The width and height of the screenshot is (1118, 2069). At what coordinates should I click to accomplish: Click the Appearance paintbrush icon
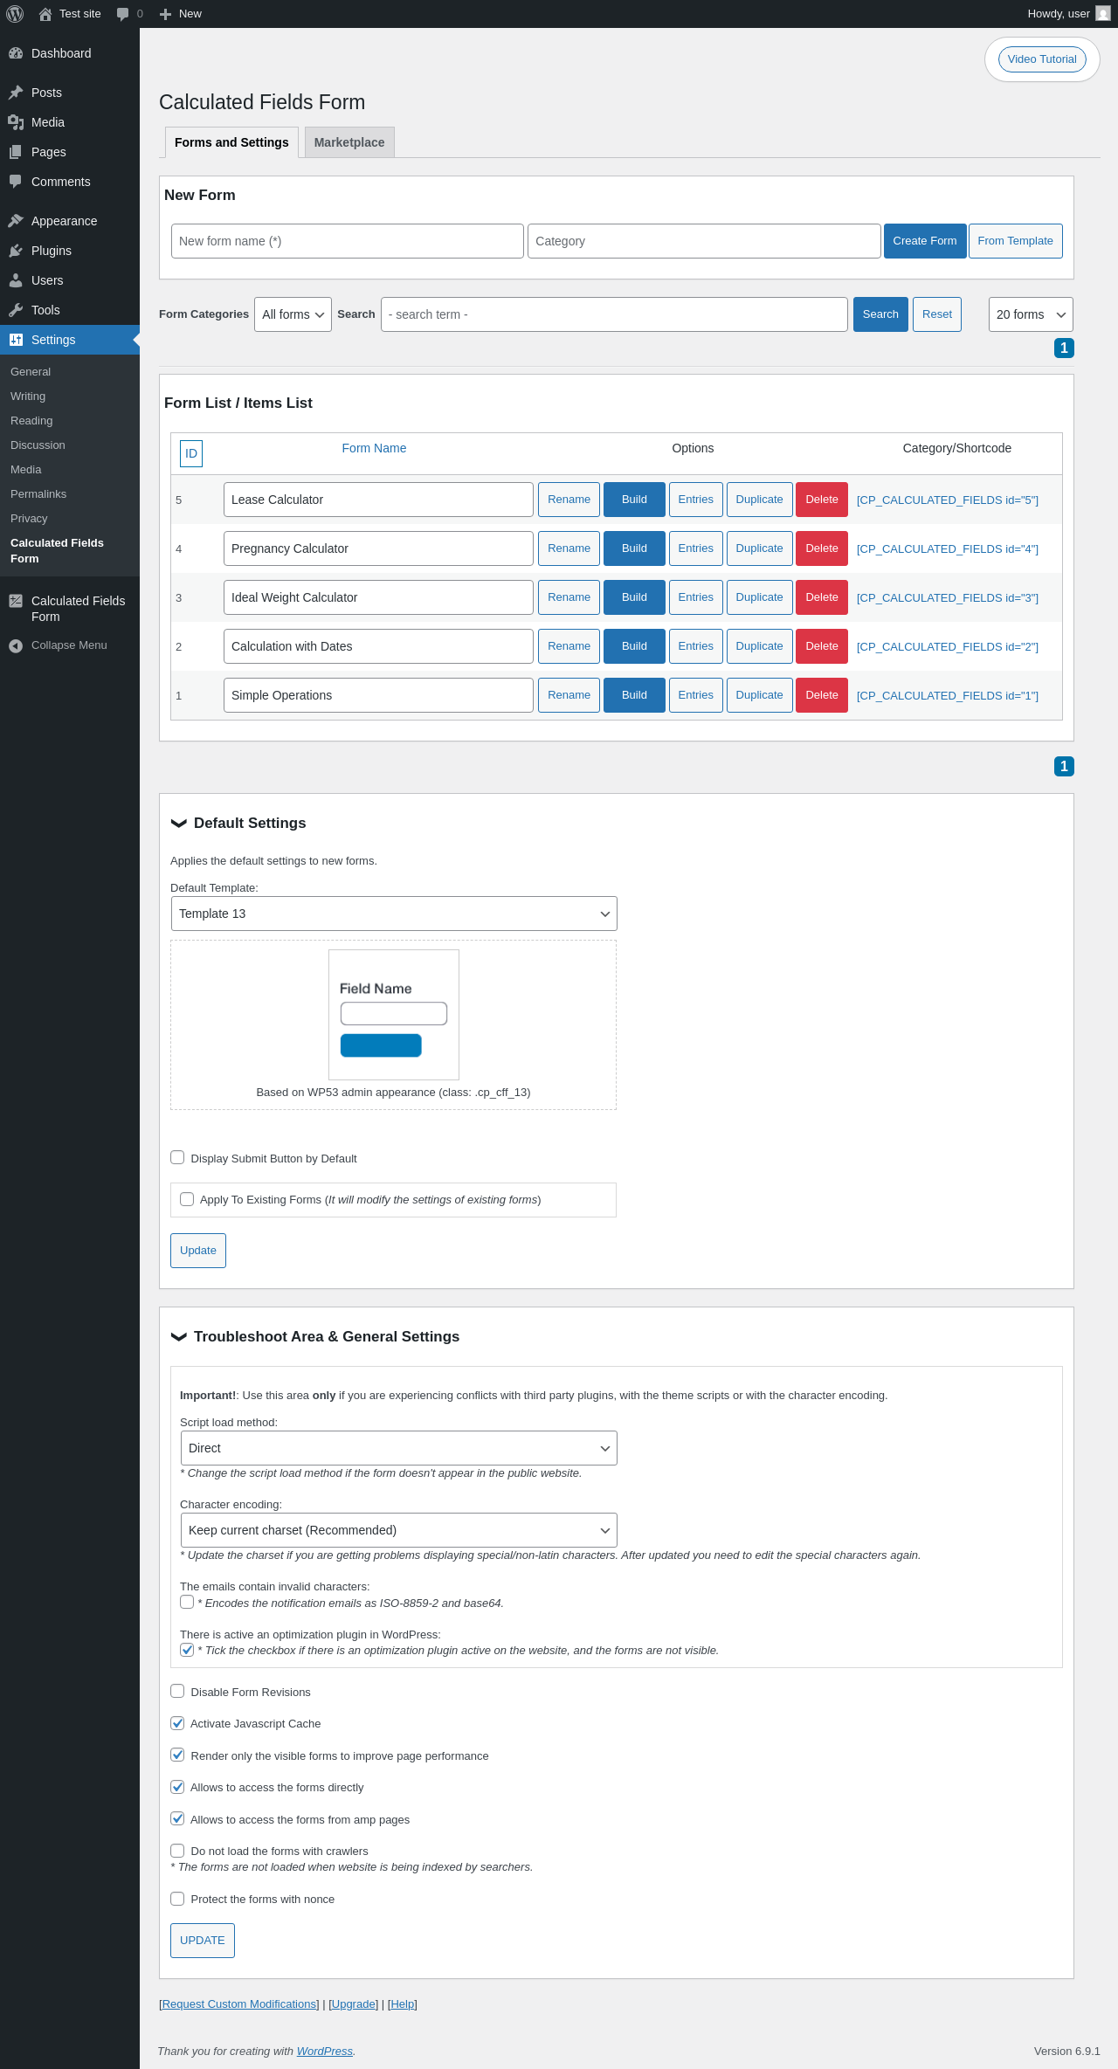pyautogui.click(x=16, y=221)
